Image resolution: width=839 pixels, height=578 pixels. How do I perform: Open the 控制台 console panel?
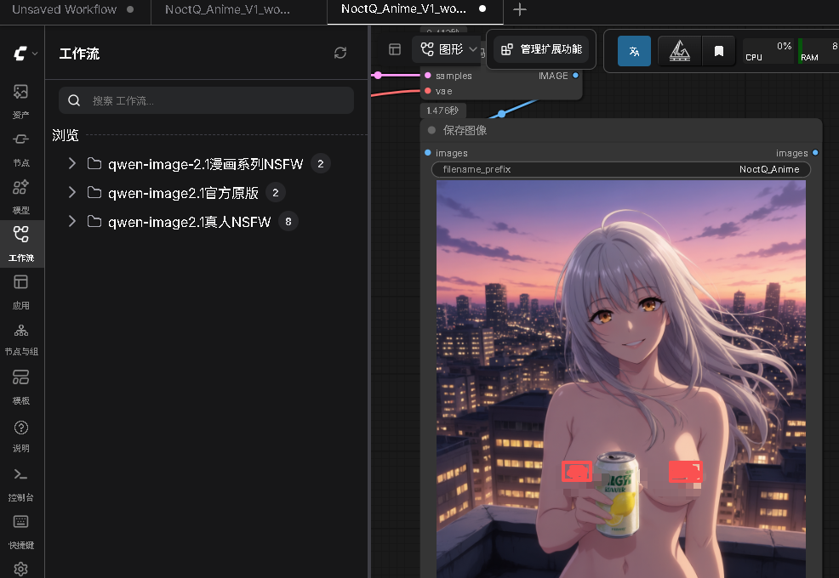(21, 484)
